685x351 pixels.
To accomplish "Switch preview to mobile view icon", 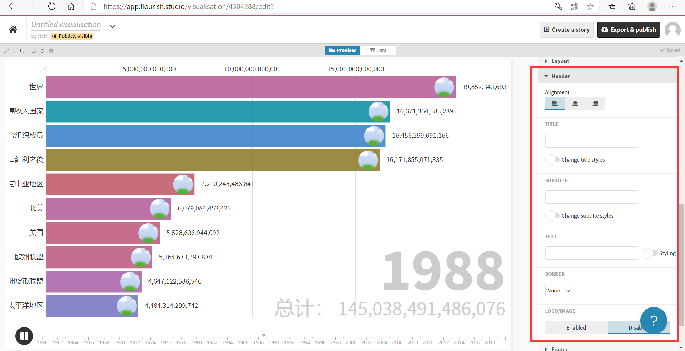I will click(x=42, y=51).
